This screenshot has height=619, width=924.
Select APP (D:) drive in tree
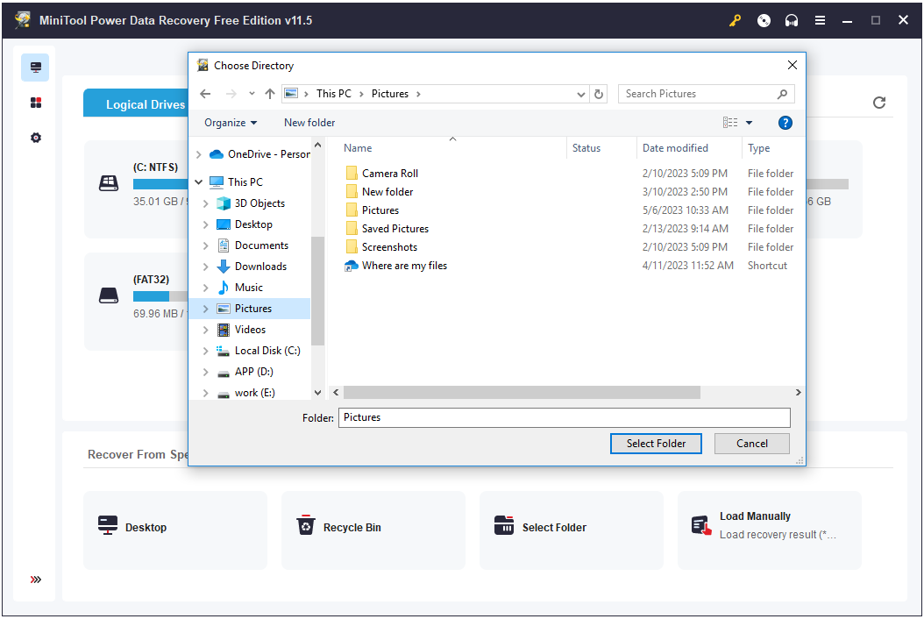tap(253, 372)
